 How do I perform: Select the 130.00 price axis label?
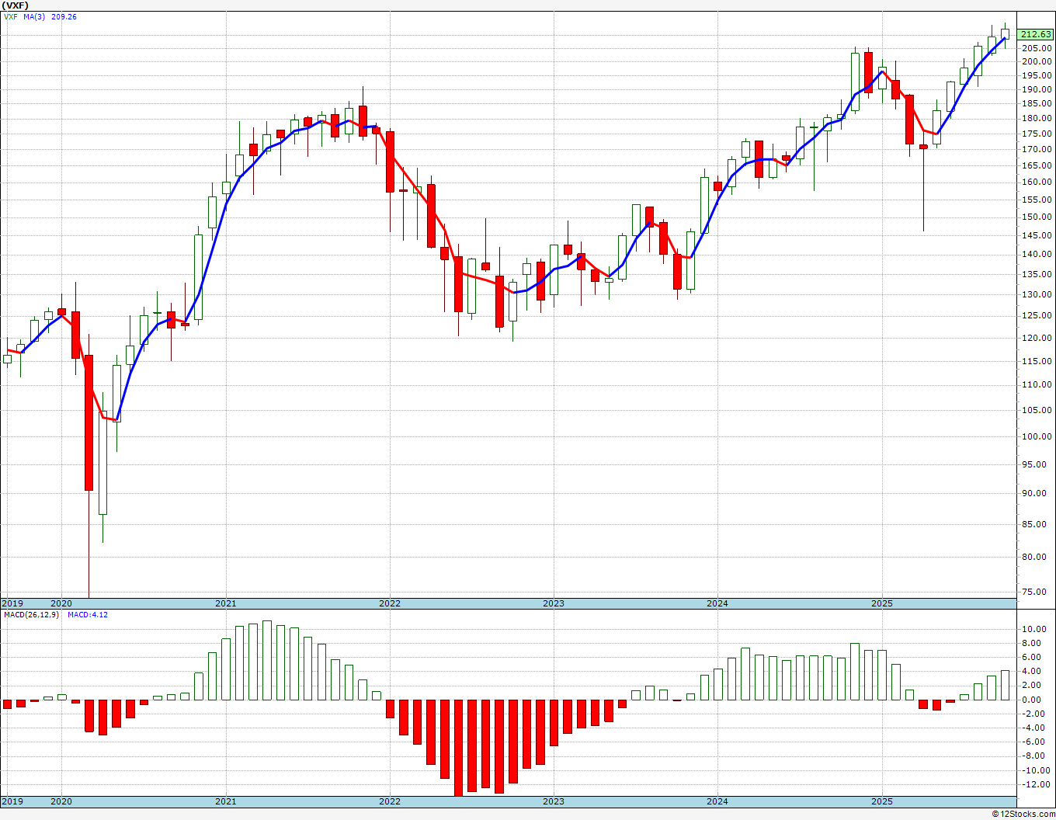coord(1037,294)
